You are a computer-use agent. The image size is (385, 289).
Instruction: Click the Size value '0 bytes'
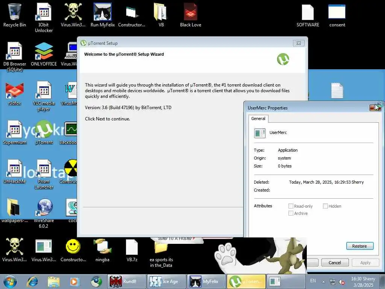[285, 166]
